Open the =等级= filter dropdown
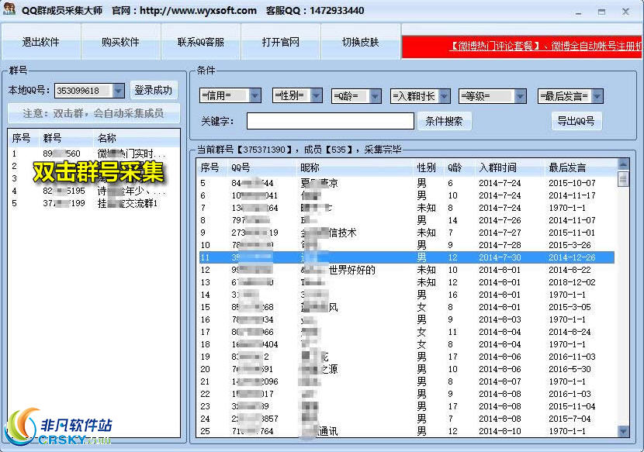 521,96
